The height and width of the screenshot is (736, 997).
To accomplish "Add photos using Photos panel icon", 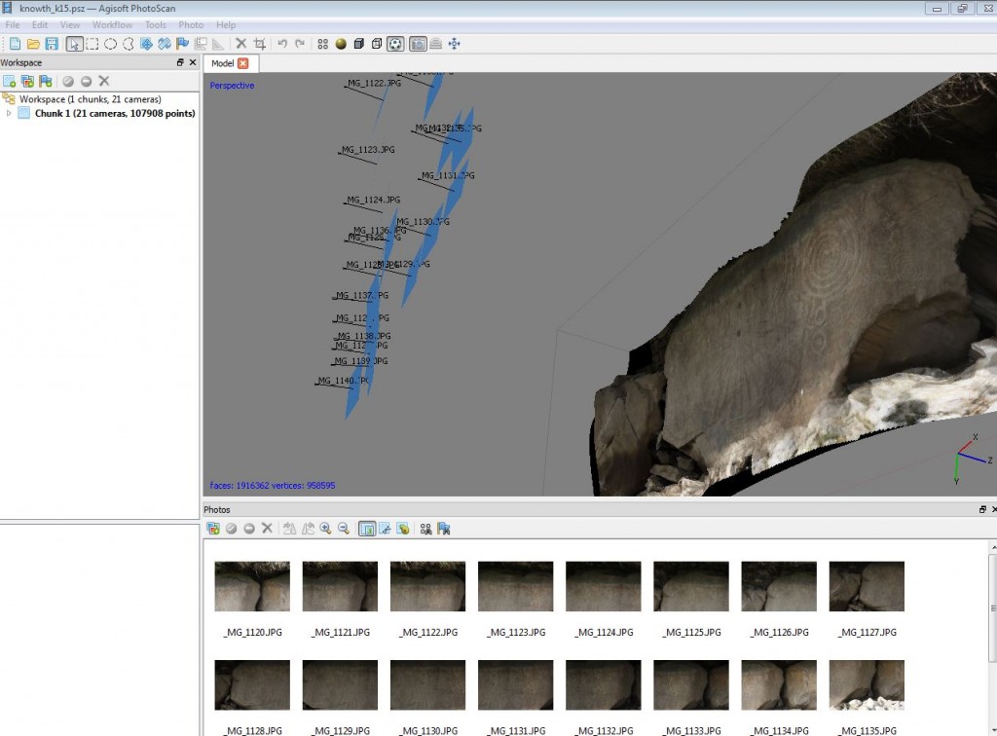I will click(x=213, y=529).
